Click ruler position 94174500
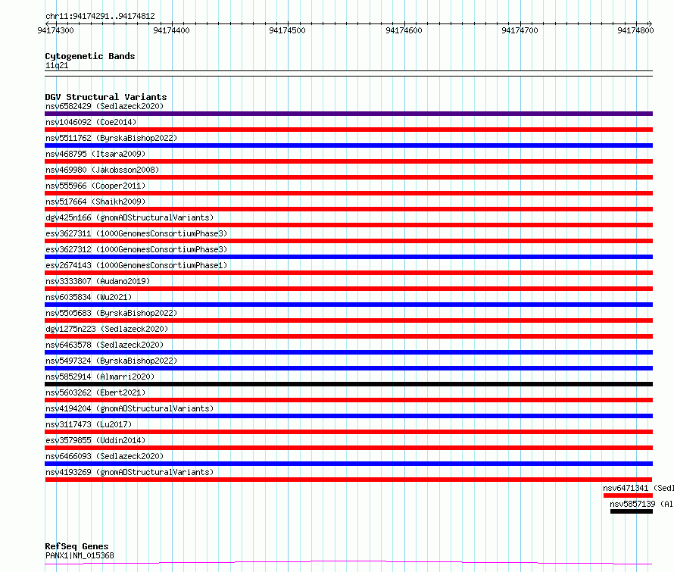The height and width of the screenshot is (572, 674). pos(287,30)
